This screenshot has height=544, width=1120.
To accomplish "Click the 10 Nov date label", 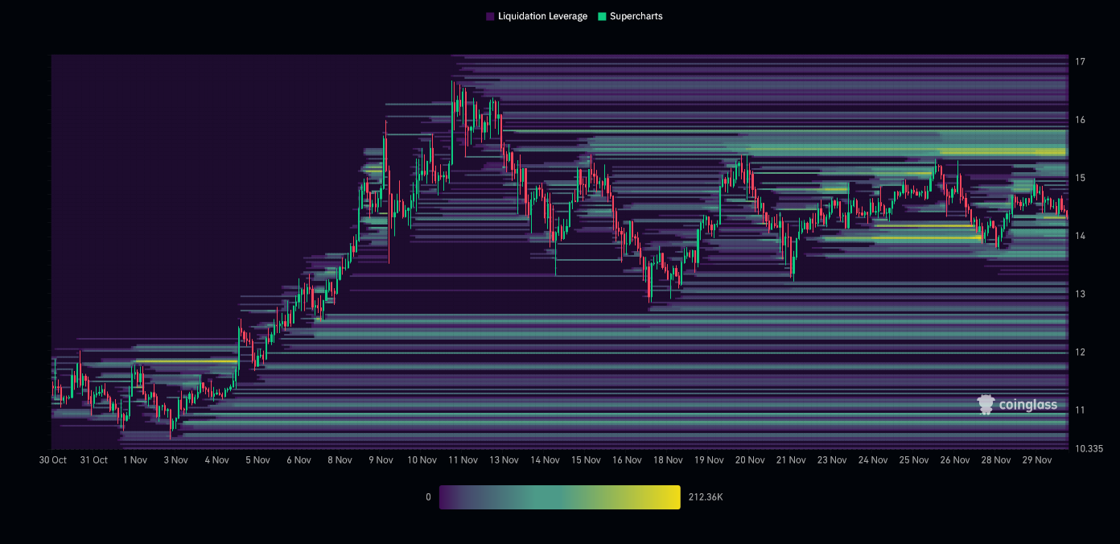I will [422, 460].
